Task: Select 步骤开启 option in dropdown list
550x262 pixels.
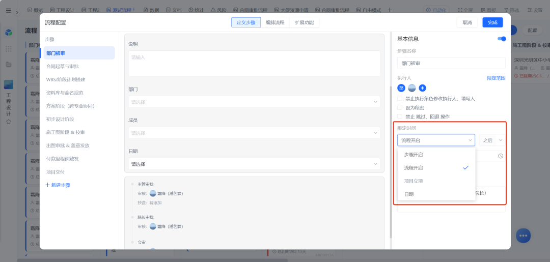Action: [x=436, y=155]
